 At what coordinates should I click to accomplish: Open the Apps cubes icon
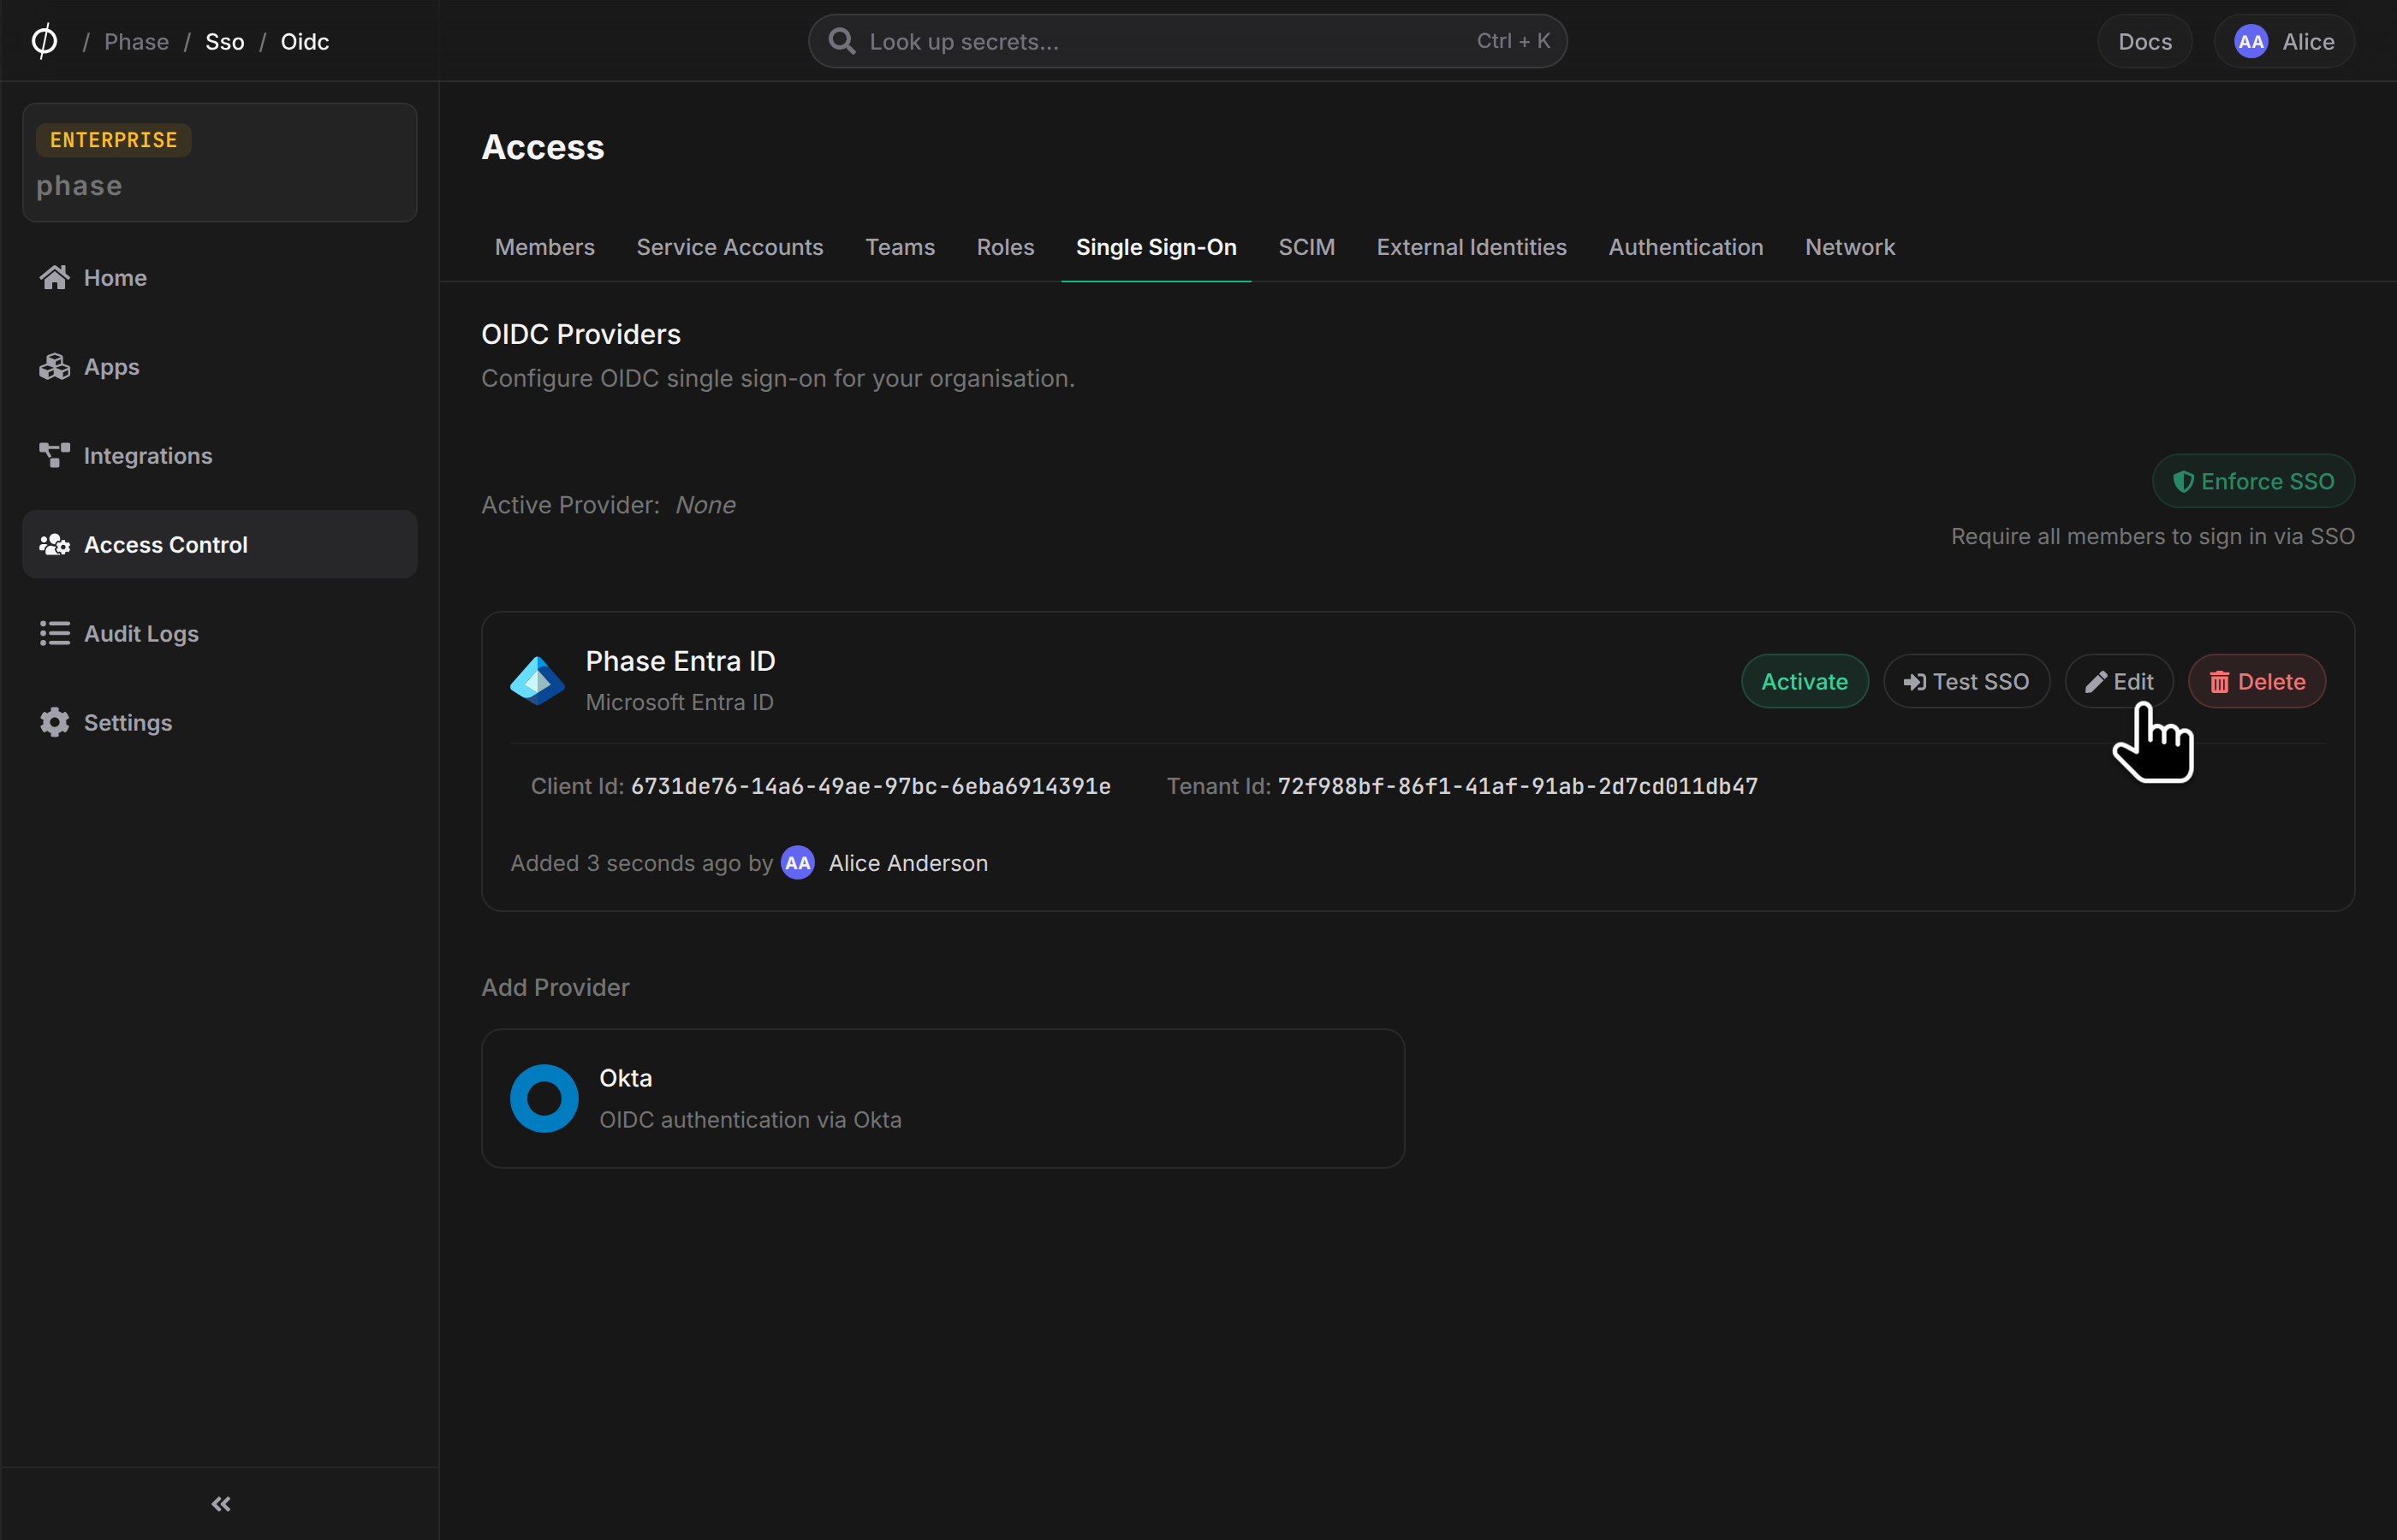pyautogui.click(x=54, y=366)
